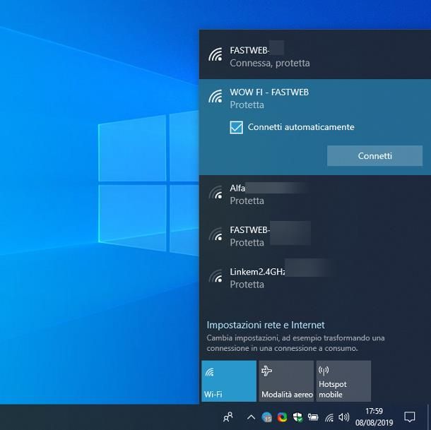Screen dimensions: 431x430
Task: Open the clock showing 17:59
Action: click(x=374, y=417)
